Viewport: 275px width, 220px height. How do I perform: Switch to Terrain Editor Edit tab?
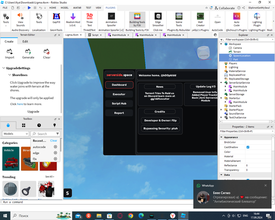coord(25,41)
